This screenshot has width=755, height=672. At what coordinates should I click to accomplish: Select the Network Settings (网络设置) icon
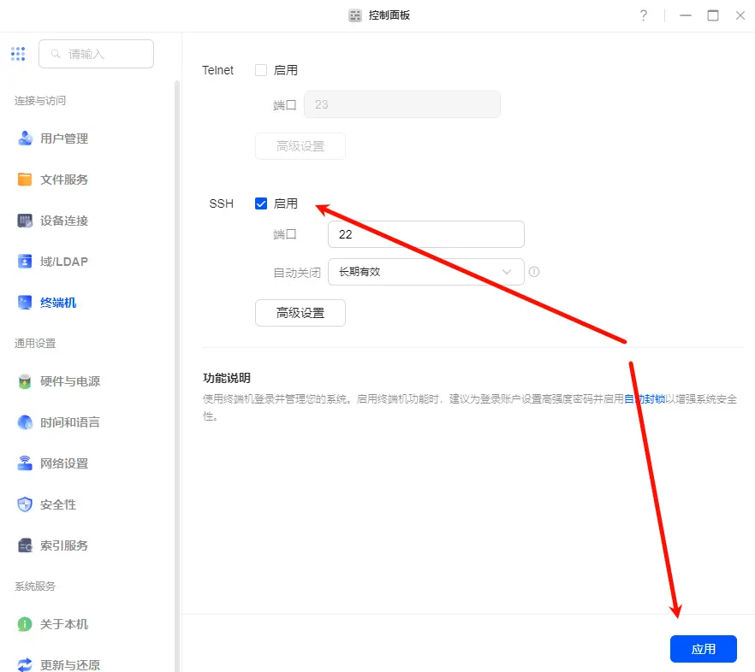tap(25, 463)
